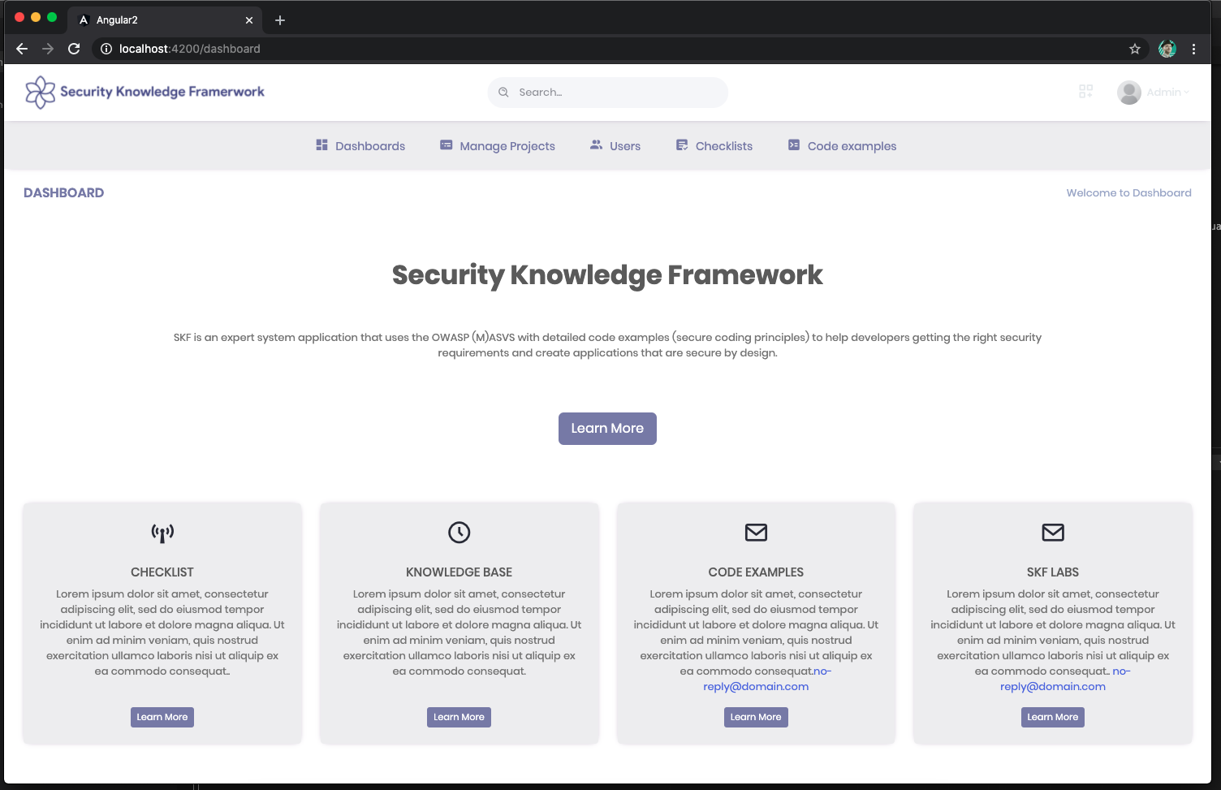Open the Manage Projects menu

[498, 146]
